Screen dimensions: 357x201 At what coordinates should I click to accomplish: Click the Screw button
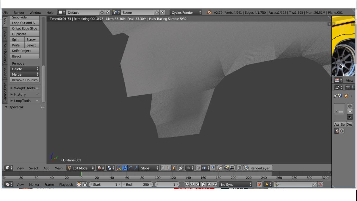(32, 40)
